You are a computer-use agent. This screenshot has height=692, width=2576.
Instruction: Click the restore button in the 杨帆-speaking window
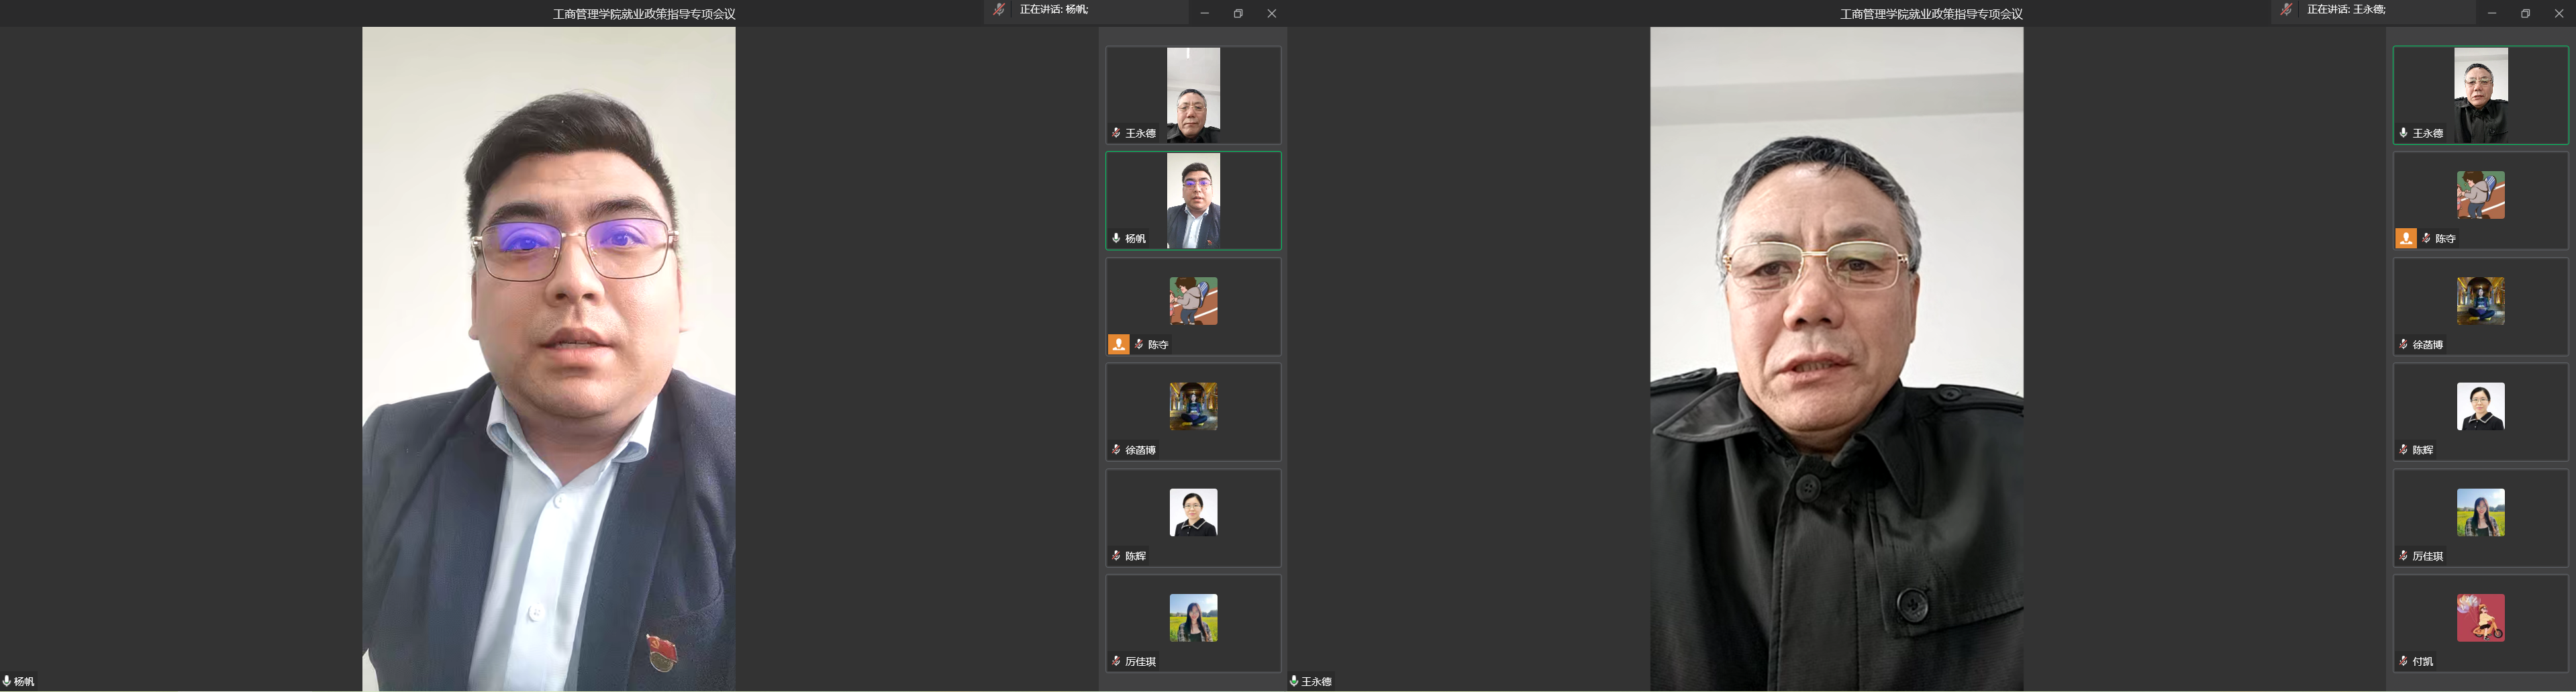coord(1238,13)
